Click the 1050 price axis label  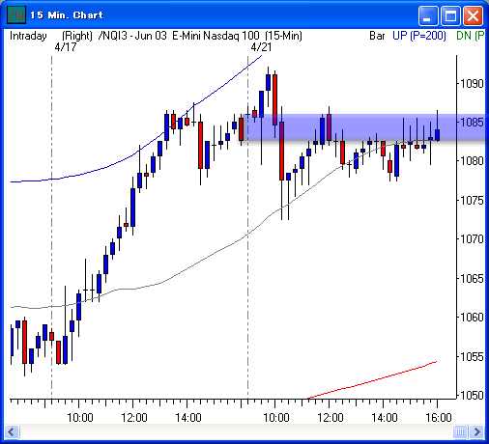pyautogui.click(x=472, y=395)
